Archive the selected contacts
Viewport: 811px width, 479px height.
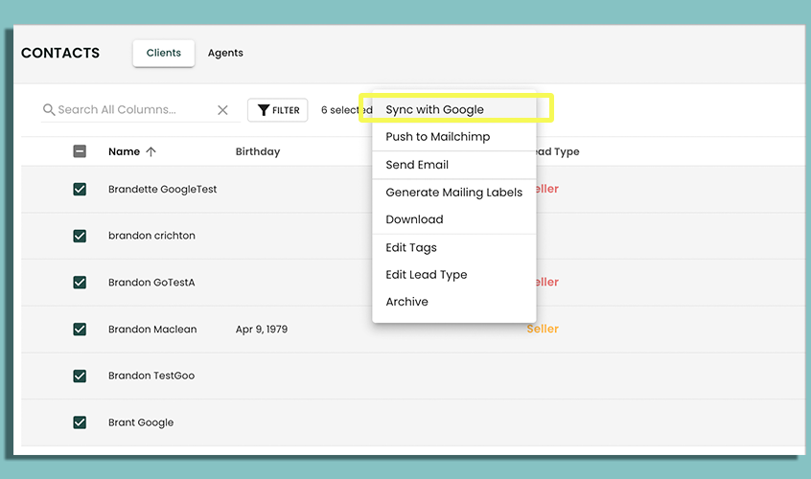(x=406, y=302)
